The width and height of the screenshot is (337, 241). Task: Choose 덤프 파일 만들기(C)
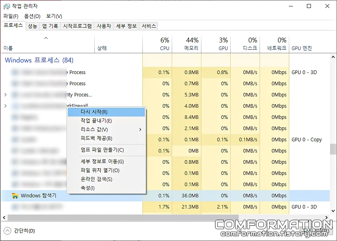coord(106,150)
